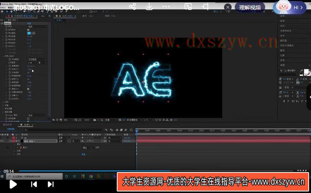Open the resolution dropdown showing 完整
This screenshot has height=193, width=311.
[111, 120]
